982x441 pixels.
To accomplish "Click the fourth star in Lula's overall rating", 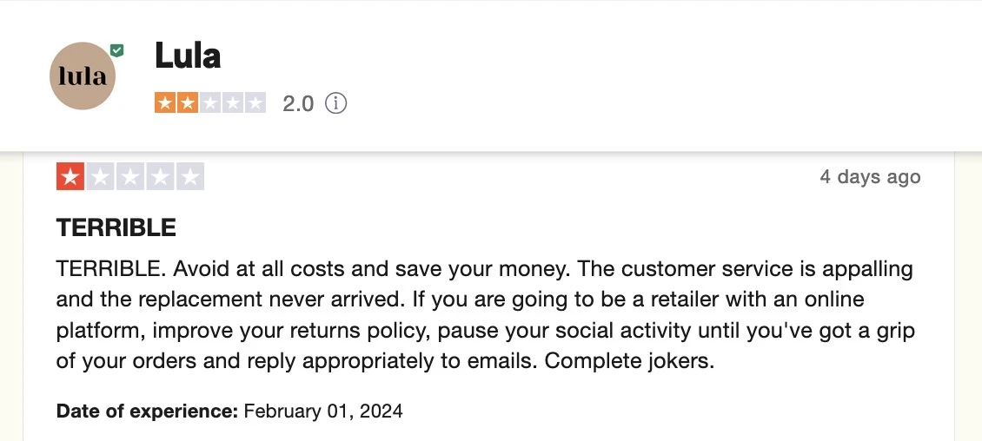I will pyautogui.click(x=232, y=102).
